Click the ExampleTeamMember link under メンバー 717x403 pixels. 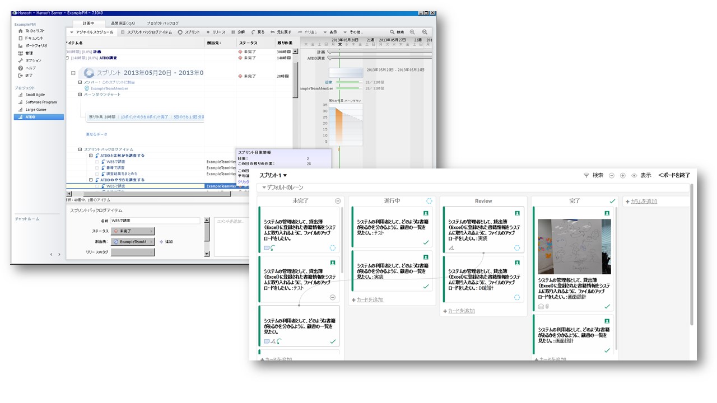click(109, 88)
